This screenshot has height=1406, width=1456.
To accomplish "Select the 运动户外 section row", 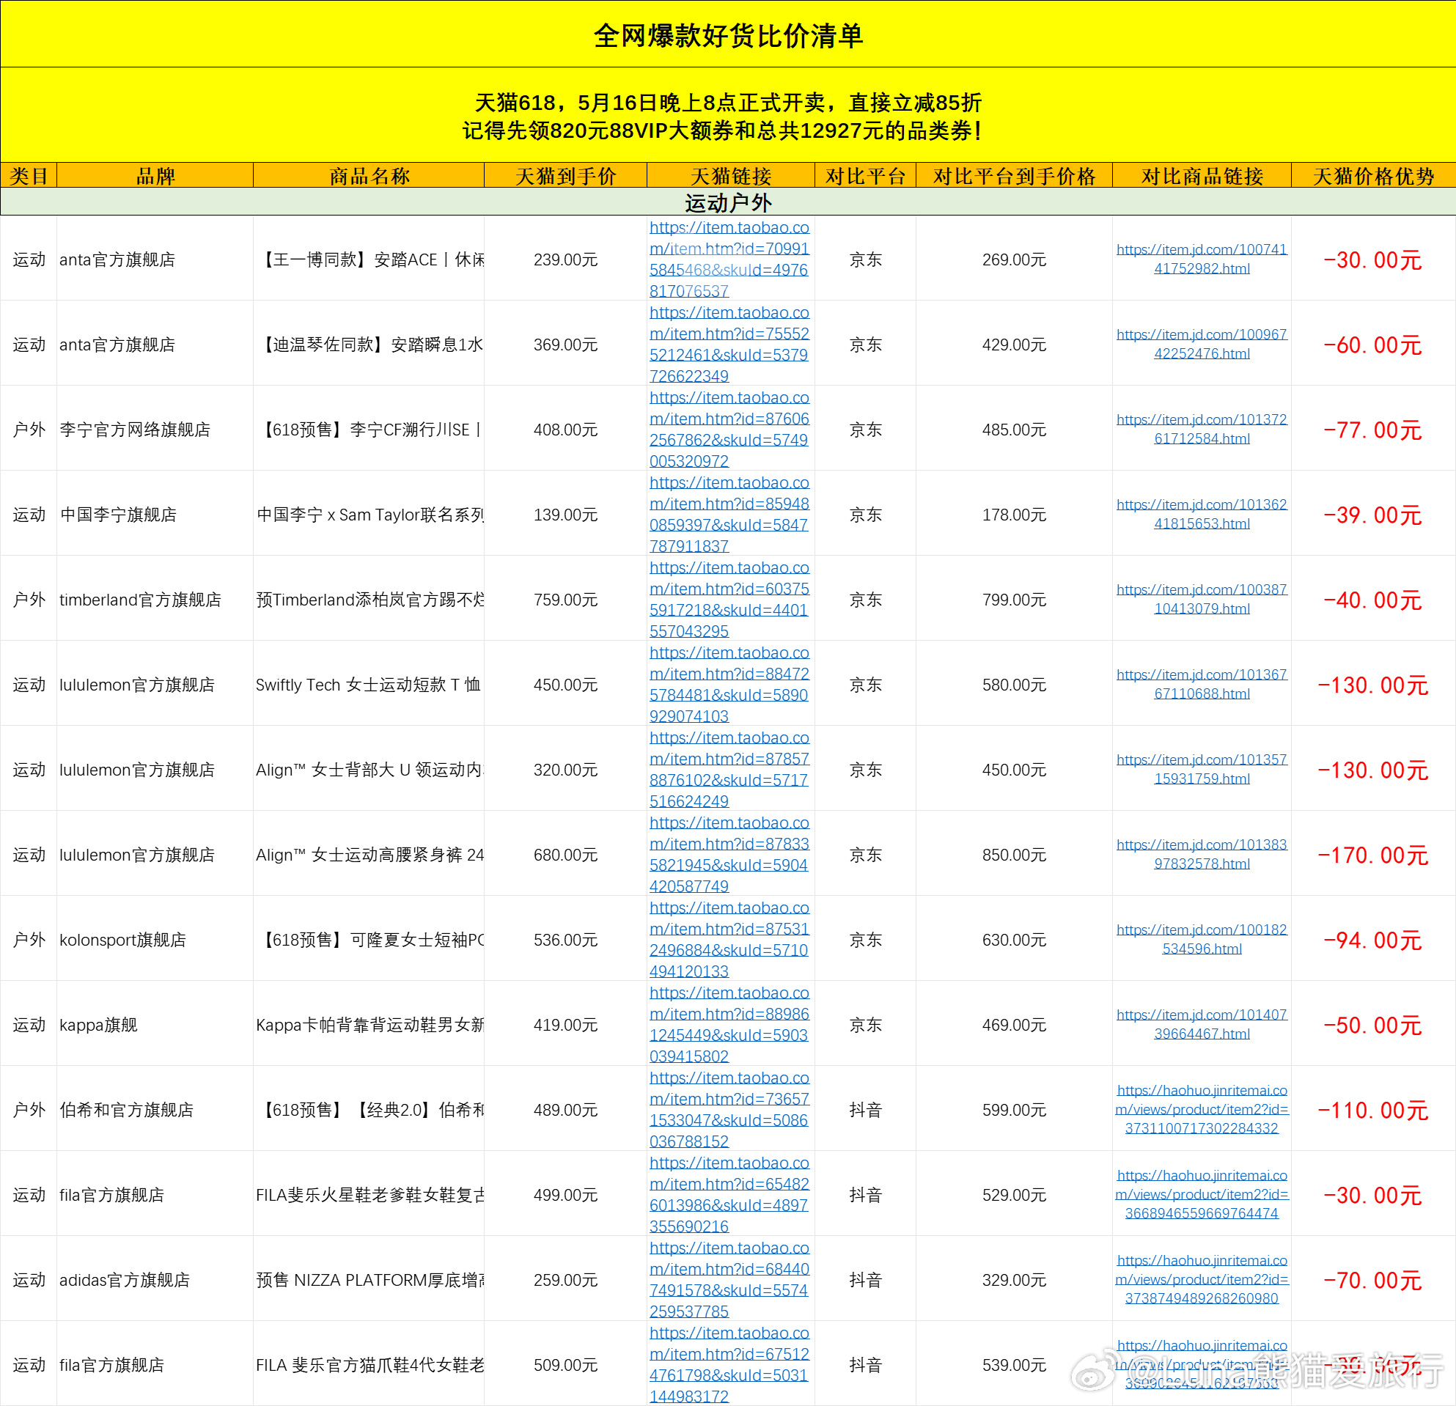I will (728, 202).
